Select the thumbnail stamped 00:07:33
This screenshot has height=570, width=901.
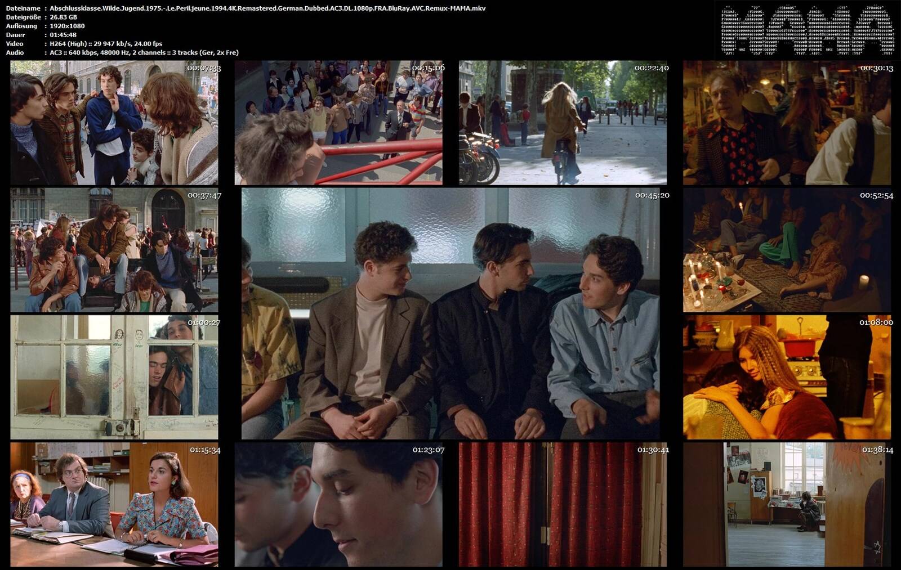point(114,123)
